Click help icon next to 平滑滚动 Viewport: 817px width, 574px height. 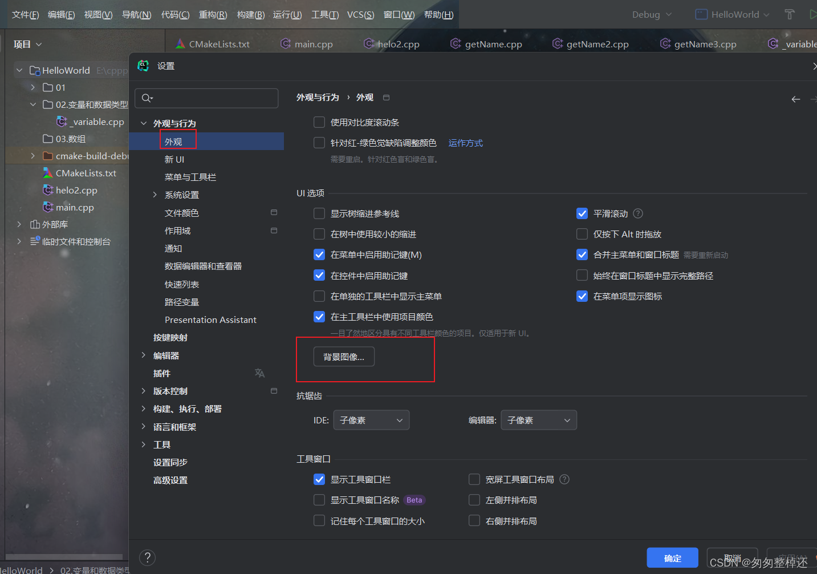638,213
